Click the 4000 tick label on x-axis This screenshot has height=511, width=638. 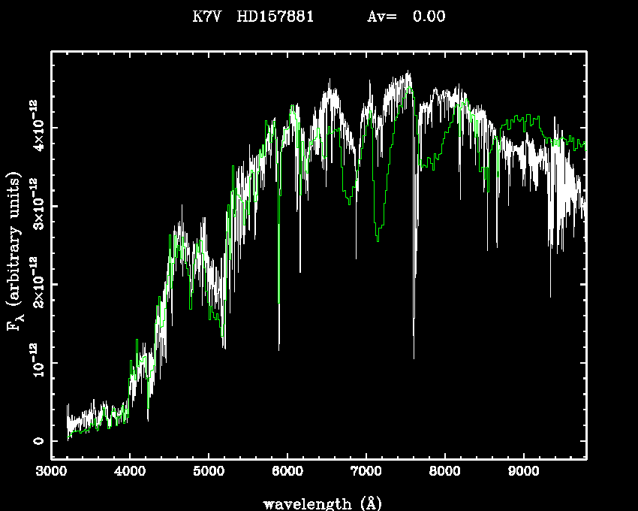pos(130,473)
